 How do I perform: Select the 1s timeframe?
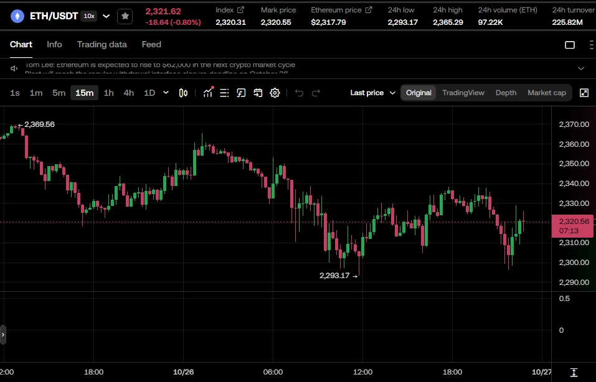click(15, 93)
